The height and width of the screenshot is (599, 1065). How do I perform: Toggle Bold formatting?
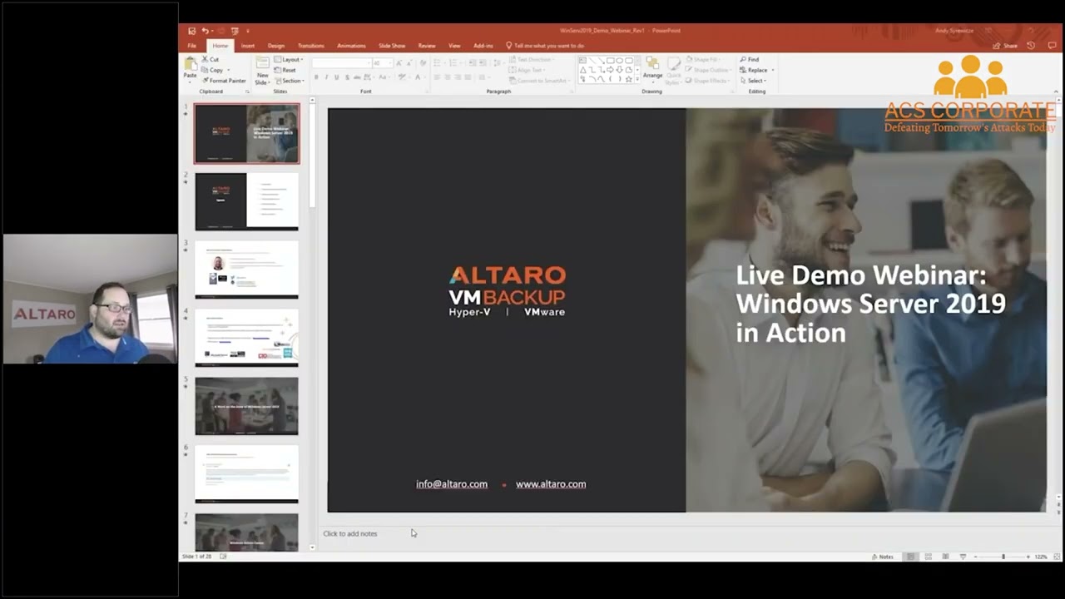(316, 77)
